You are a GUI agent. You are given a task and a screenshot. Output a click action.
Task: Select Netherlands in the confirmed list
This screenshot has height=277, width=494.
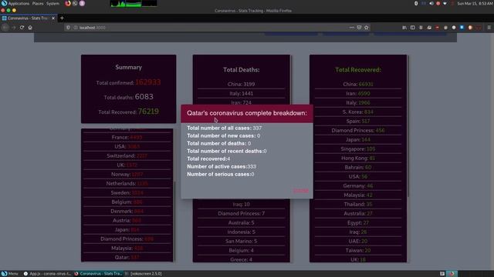point(127,183)
